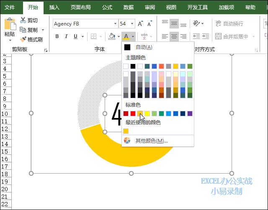Switch to the 帮助 (Help) tab
This screenshot has height=210, width=268.
click(250, 7)
